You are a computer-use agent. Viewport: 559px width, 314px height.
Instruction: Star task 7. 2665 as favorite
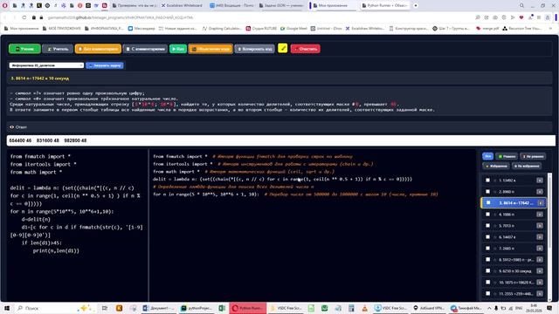[495, 249]
